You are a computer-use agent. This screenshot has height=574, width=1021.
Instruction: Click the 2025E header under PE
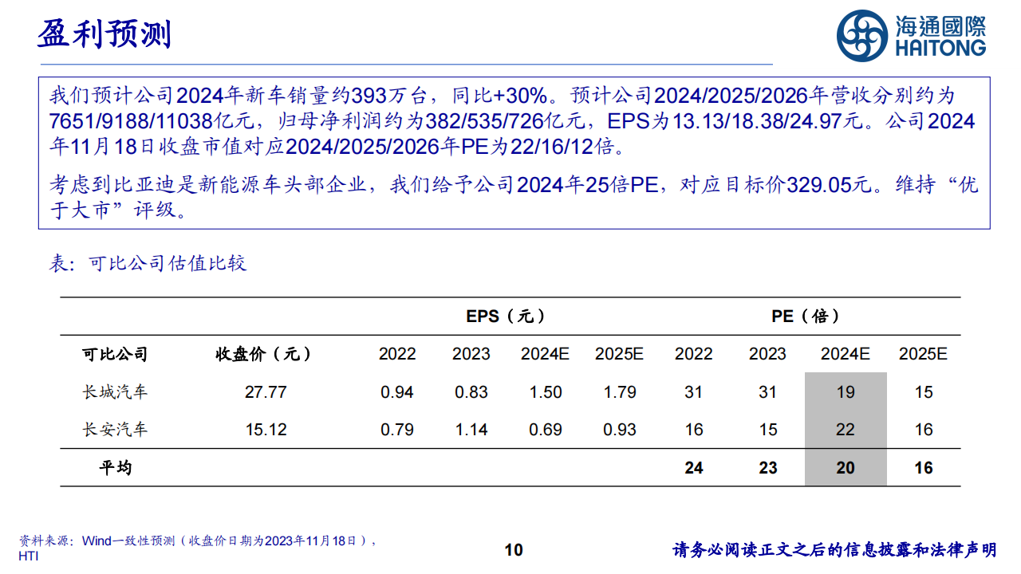[x=923, y=354]
